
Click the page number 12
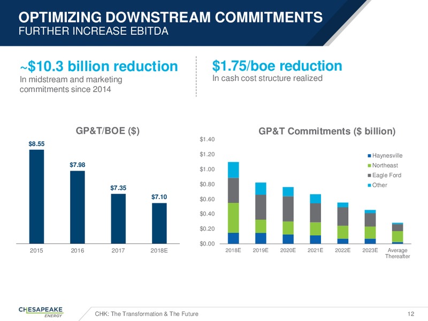[411, 314]
